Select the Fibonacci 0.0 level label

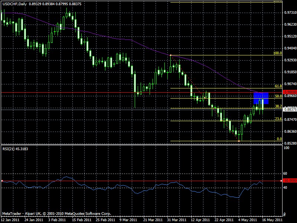point(280,139)
